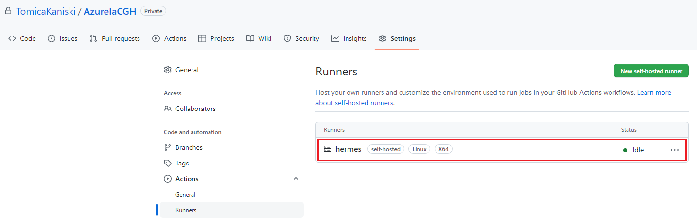Open the Code tab

(x=22, y=38)
